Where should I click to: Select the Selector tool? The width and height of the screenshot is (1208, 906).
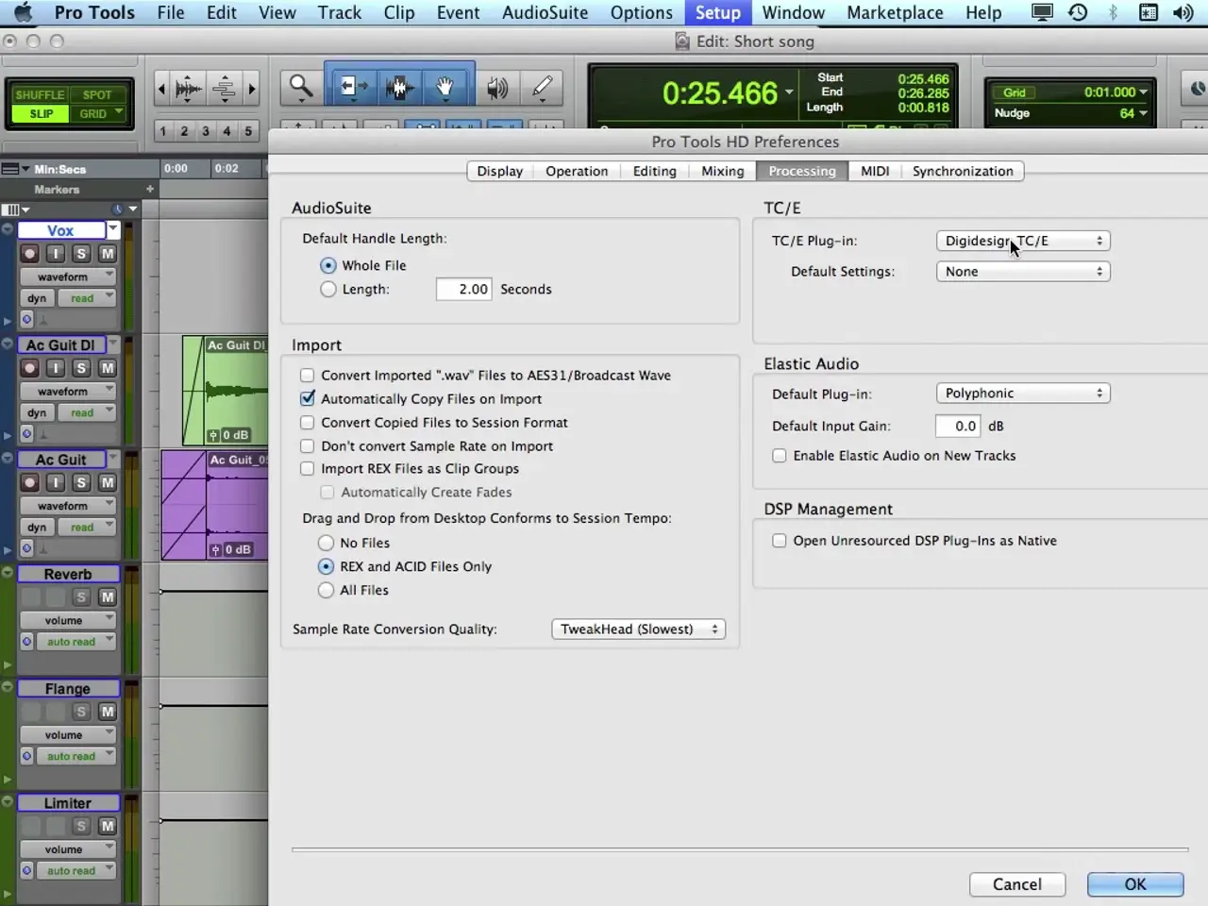click(399, 88)
